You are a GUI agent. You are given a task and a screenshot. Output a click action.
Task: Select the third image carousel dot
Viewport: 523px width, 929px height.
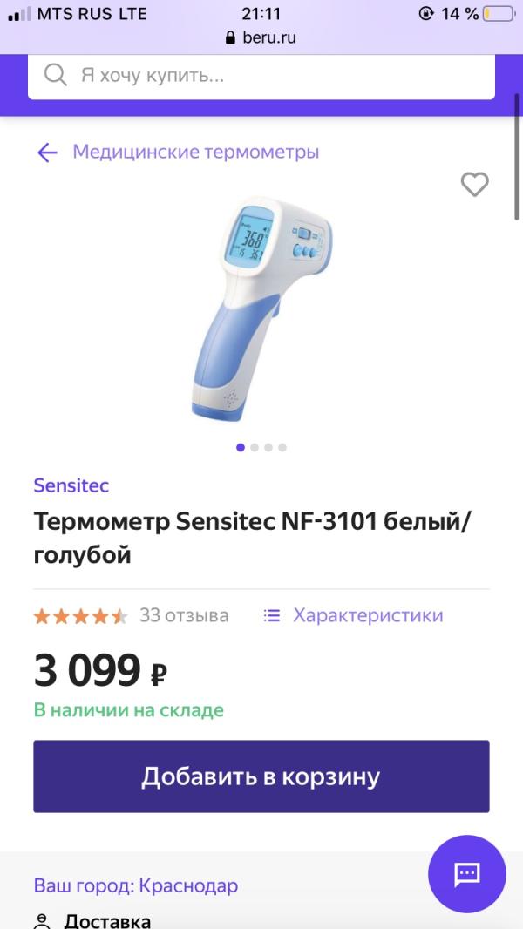coord(268,447)
